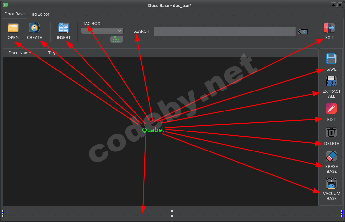Click the TAG BOX label
Screen dimensions: 345x222
tap(91, 24)
